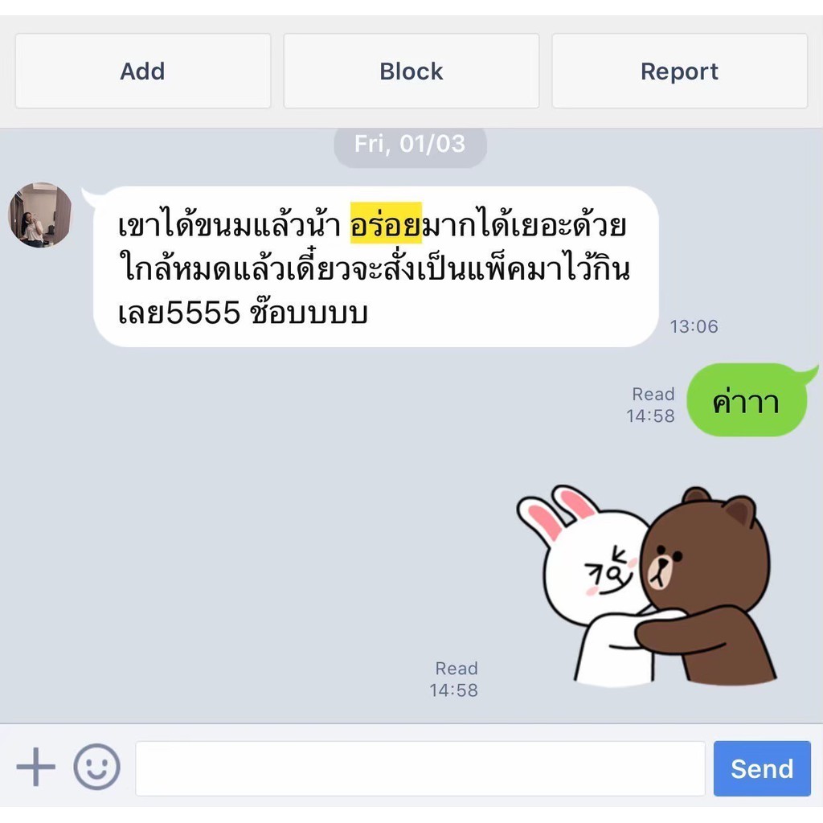
Task: Click Read 14:58 beside the sticker
Action: [454, 679]
